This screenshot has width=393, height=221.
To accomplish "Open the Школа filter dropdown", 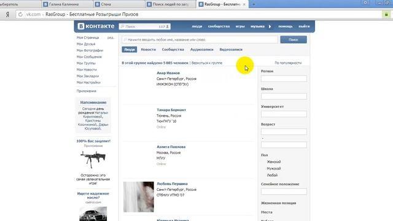I will 284,96.
